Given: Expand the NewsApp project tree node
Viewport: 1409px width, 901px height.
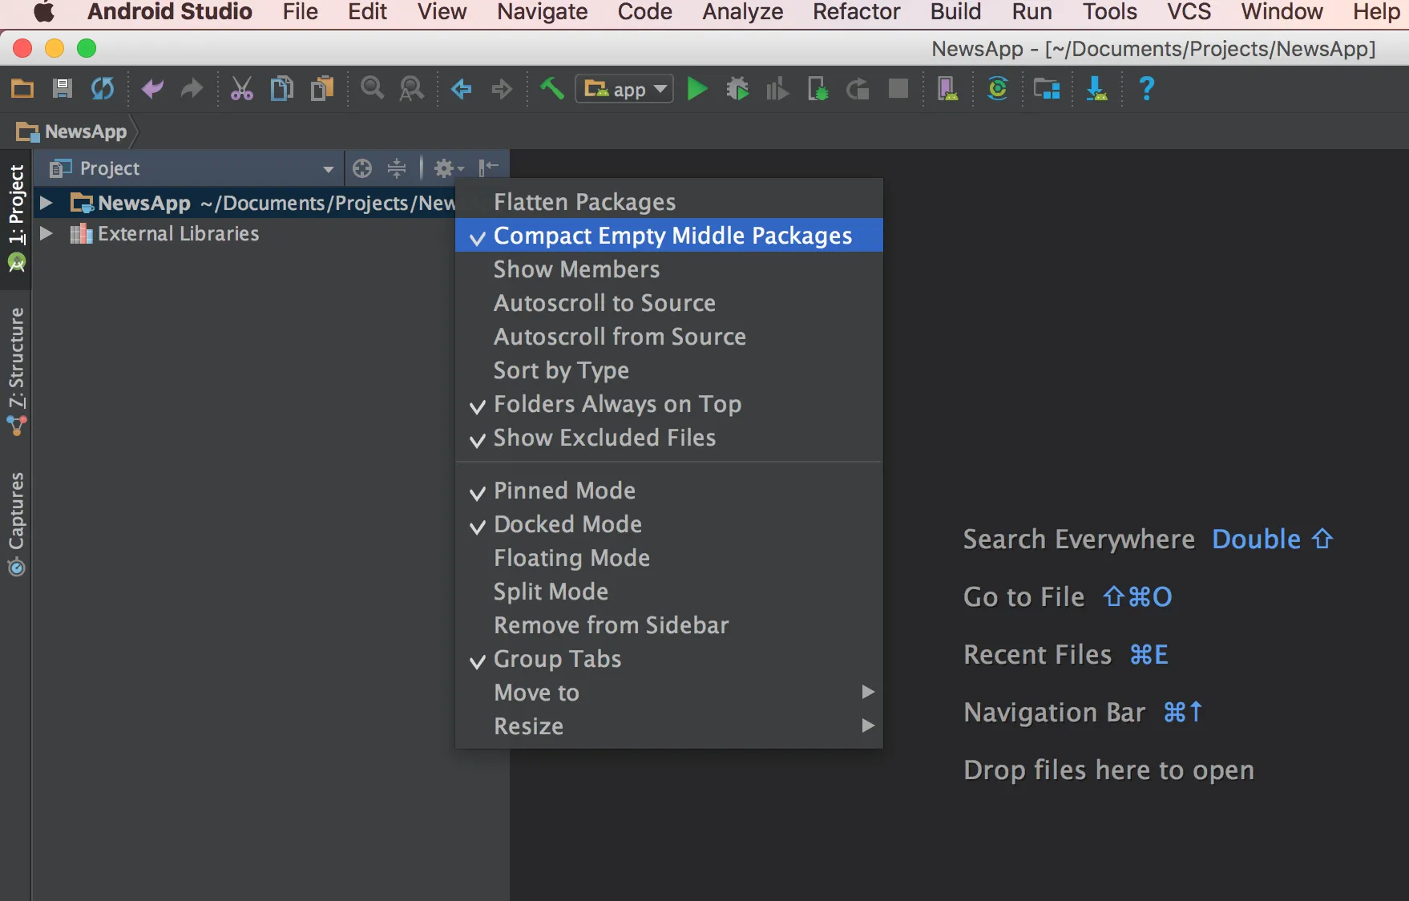Looking at the screenshot, I should tap(46, 203).
